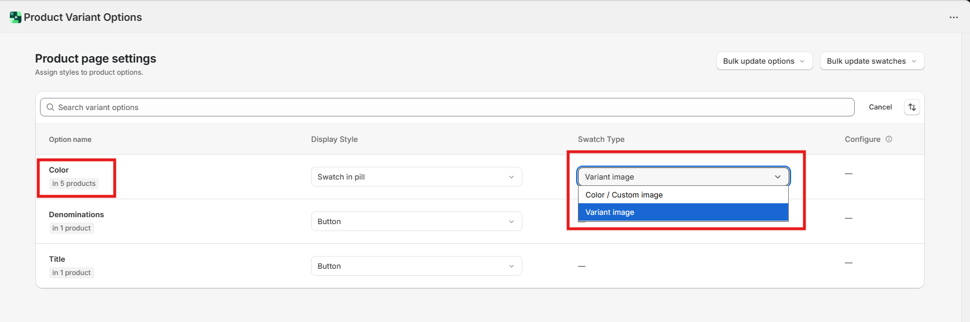Screen dimensions: 970x322
Task: Click the magnifier icon in search field
Action: pyautogui.click(x=51, y=107)
